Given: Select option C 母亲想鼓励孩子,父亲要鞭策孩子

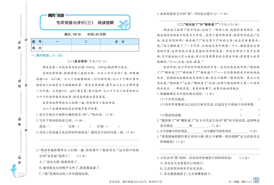Looking at the screenshot, I should coord(186,174).
